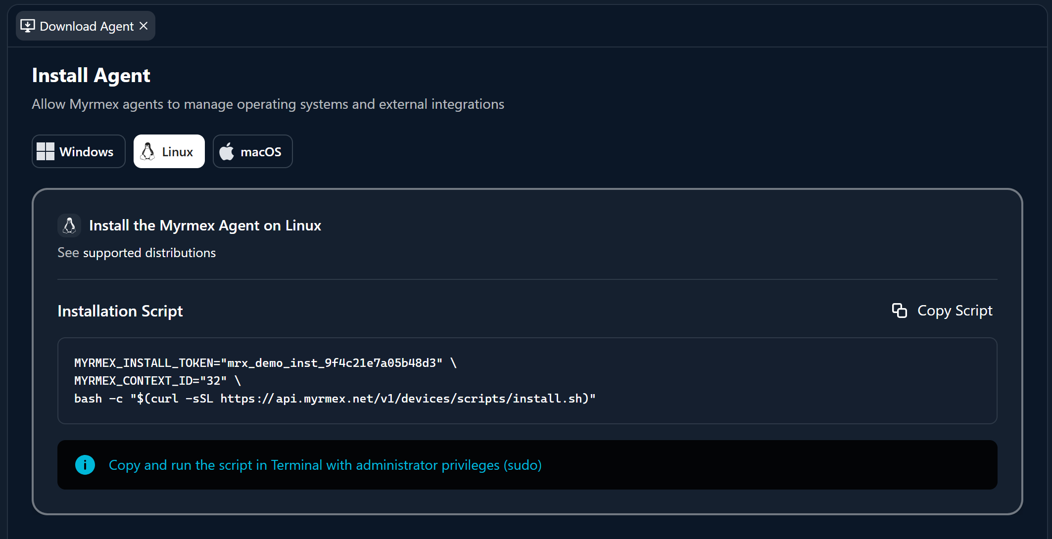Click the MYRMEX_INSTALL_TOKEN line in script
Image resolution: width=1052 pixels, height=539 pixels.
pyautogui.click(x=266, y=363)
